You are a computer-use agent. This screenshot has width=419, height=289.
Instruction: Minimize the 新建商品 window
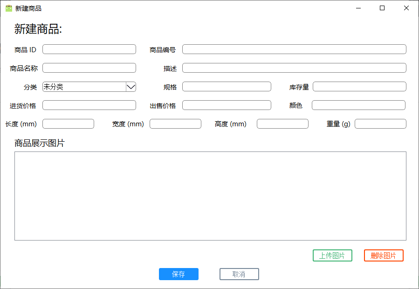tap(358, 8)
